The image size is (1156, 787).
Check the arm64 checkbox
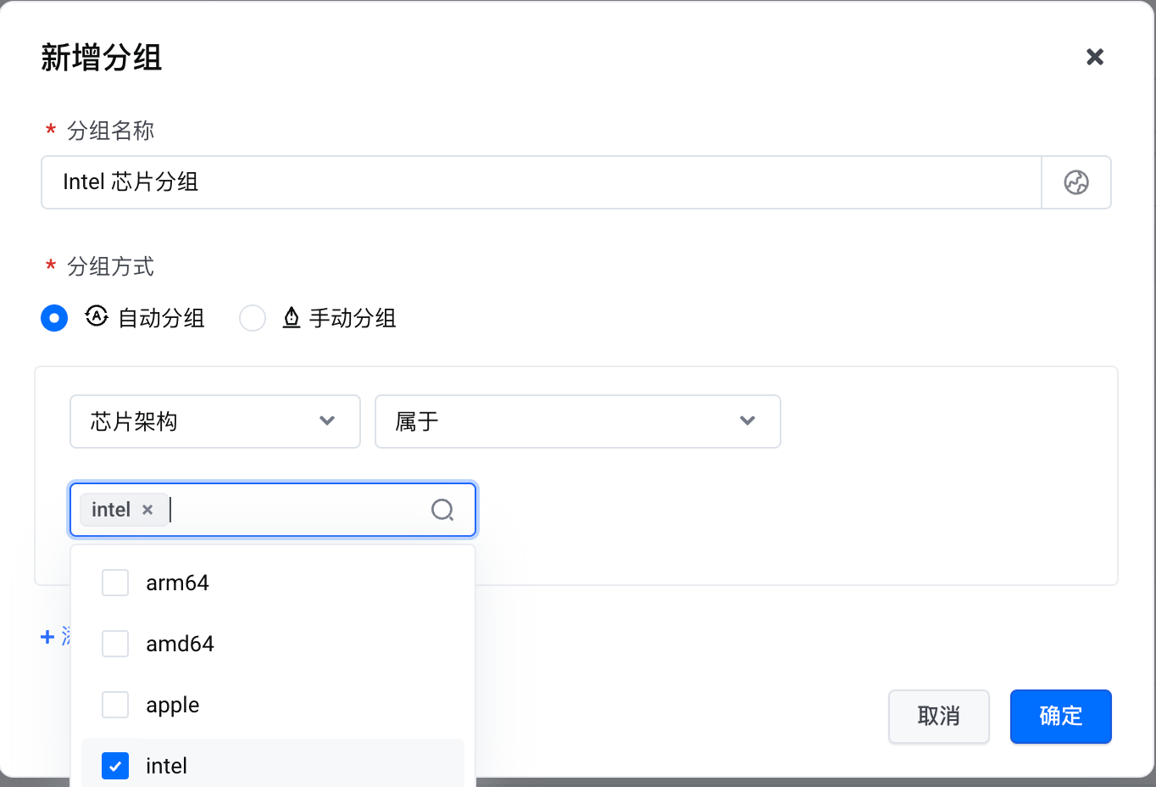click(115, 583)
